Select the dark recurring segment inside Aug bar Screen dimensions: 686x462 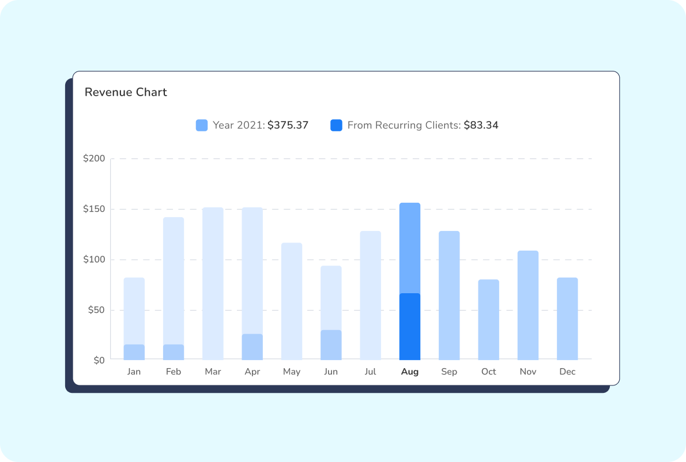click(410, 325)
